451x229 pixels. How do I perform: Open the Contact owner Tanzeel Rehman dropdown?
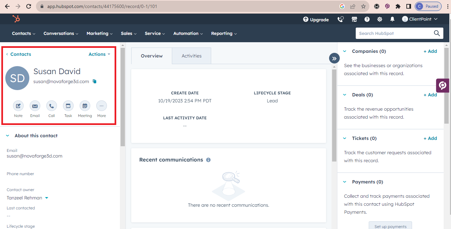(28, 198)
